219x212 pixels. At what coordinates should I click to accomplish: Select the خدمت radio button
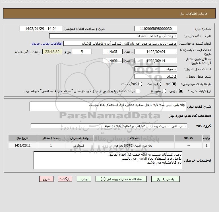coord(159,84)
